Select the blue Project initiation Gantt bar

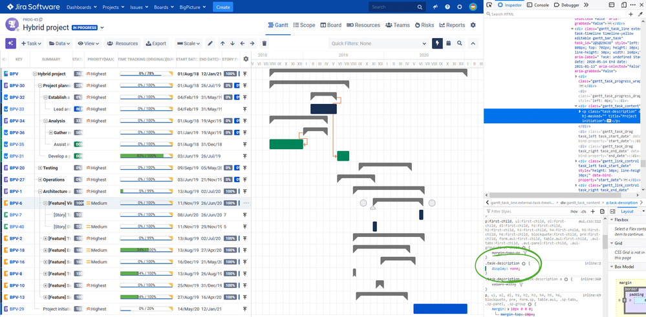pos(440,309)
